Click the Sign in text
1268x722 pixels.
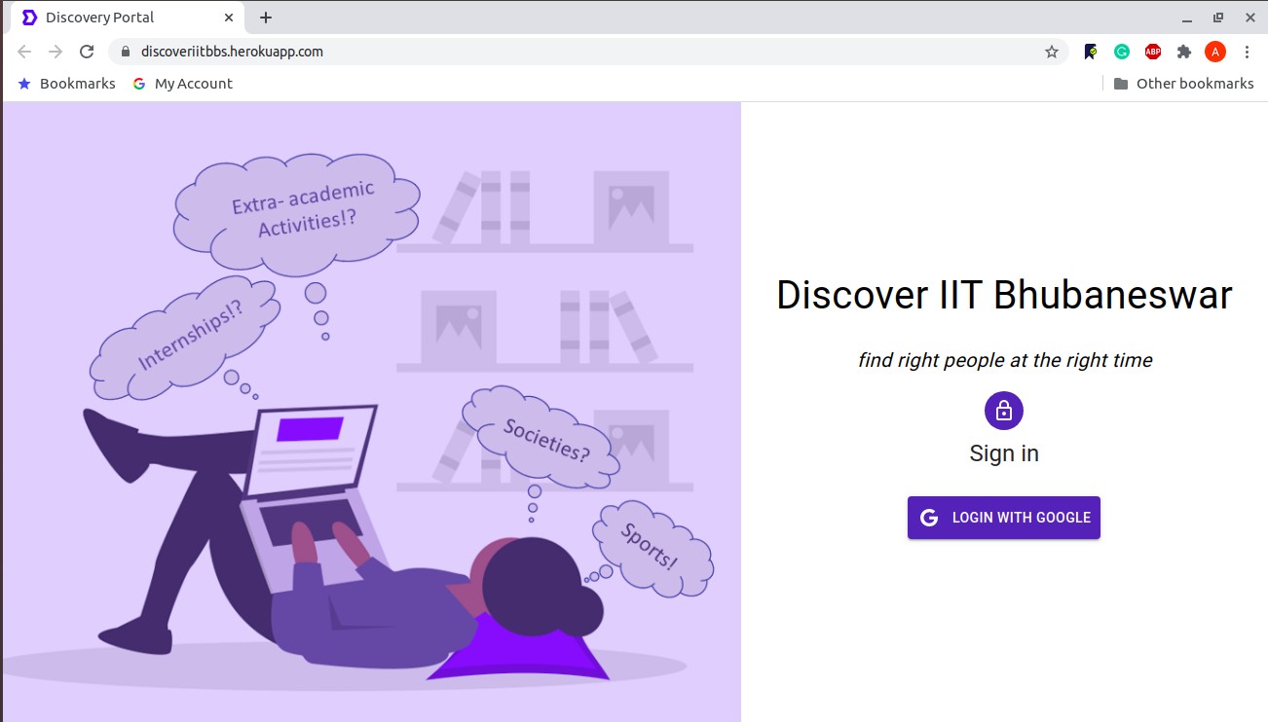tap(1004, 453)
